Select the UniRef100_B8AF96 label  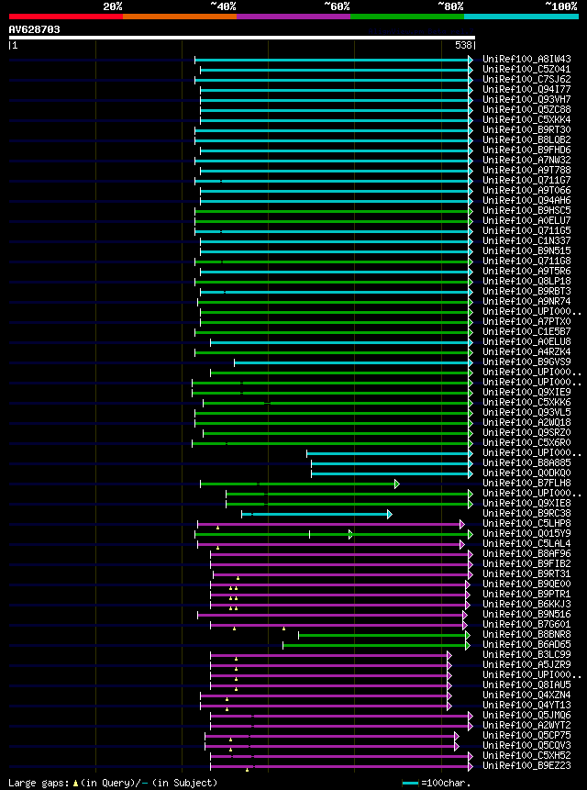pyautogui.click(x=526, y=553)
